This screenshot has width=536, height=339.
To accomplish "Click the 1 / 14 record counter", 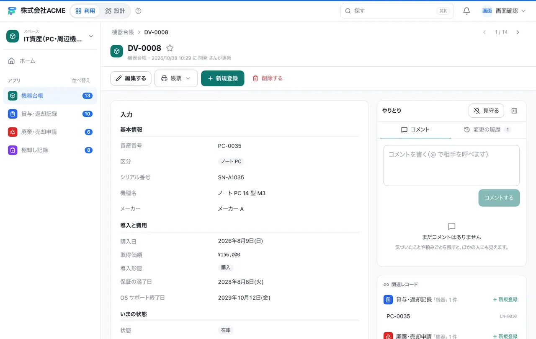I will click(x=501, y=32).
